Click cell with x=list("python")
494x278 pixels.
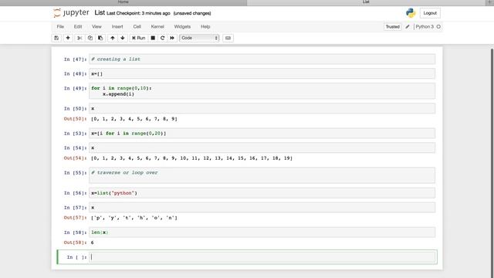coord(262,193)
